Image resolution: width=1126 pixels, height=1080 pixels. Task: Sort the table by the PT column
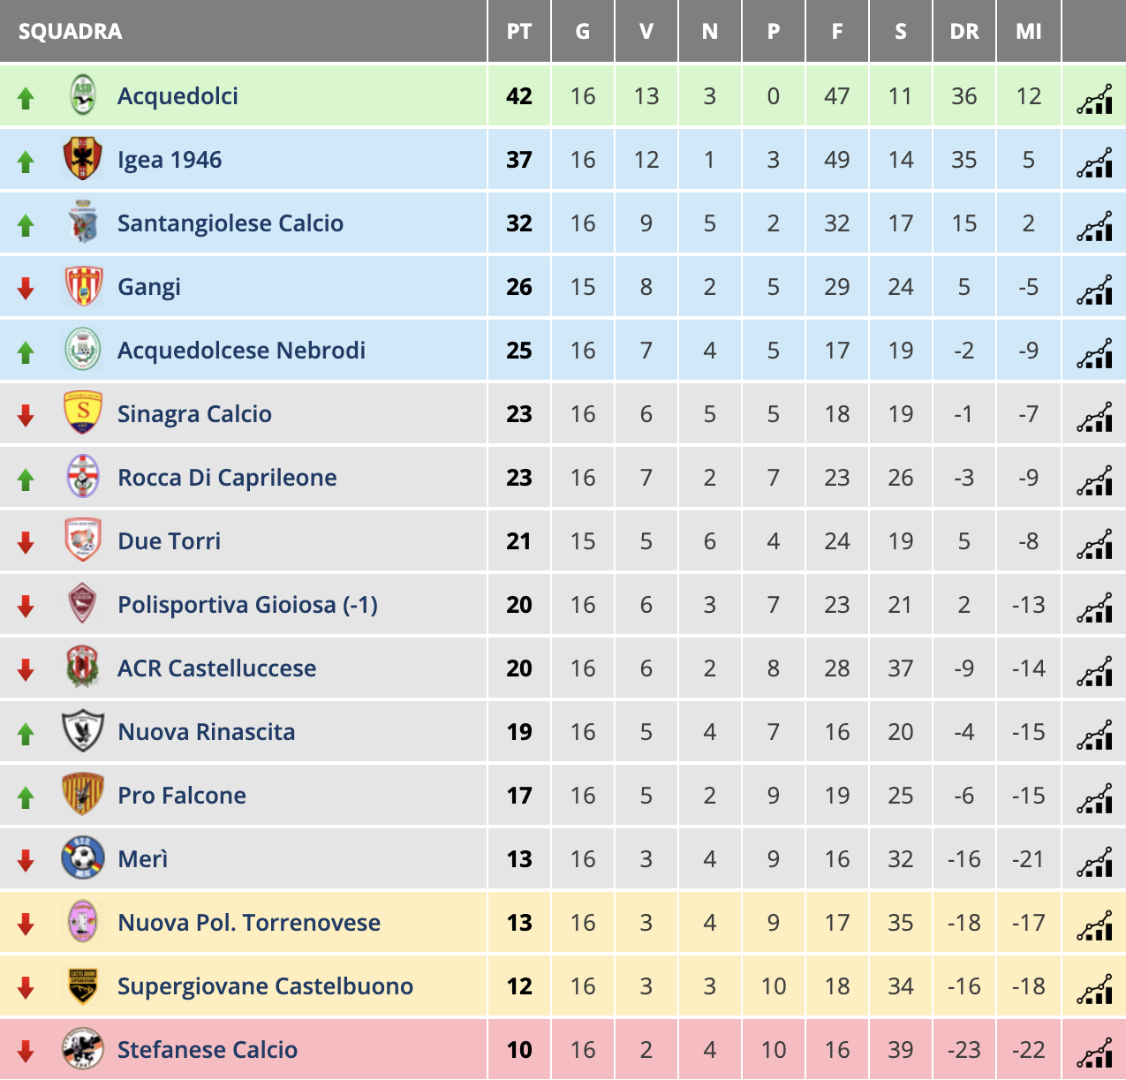coord(519,32)
